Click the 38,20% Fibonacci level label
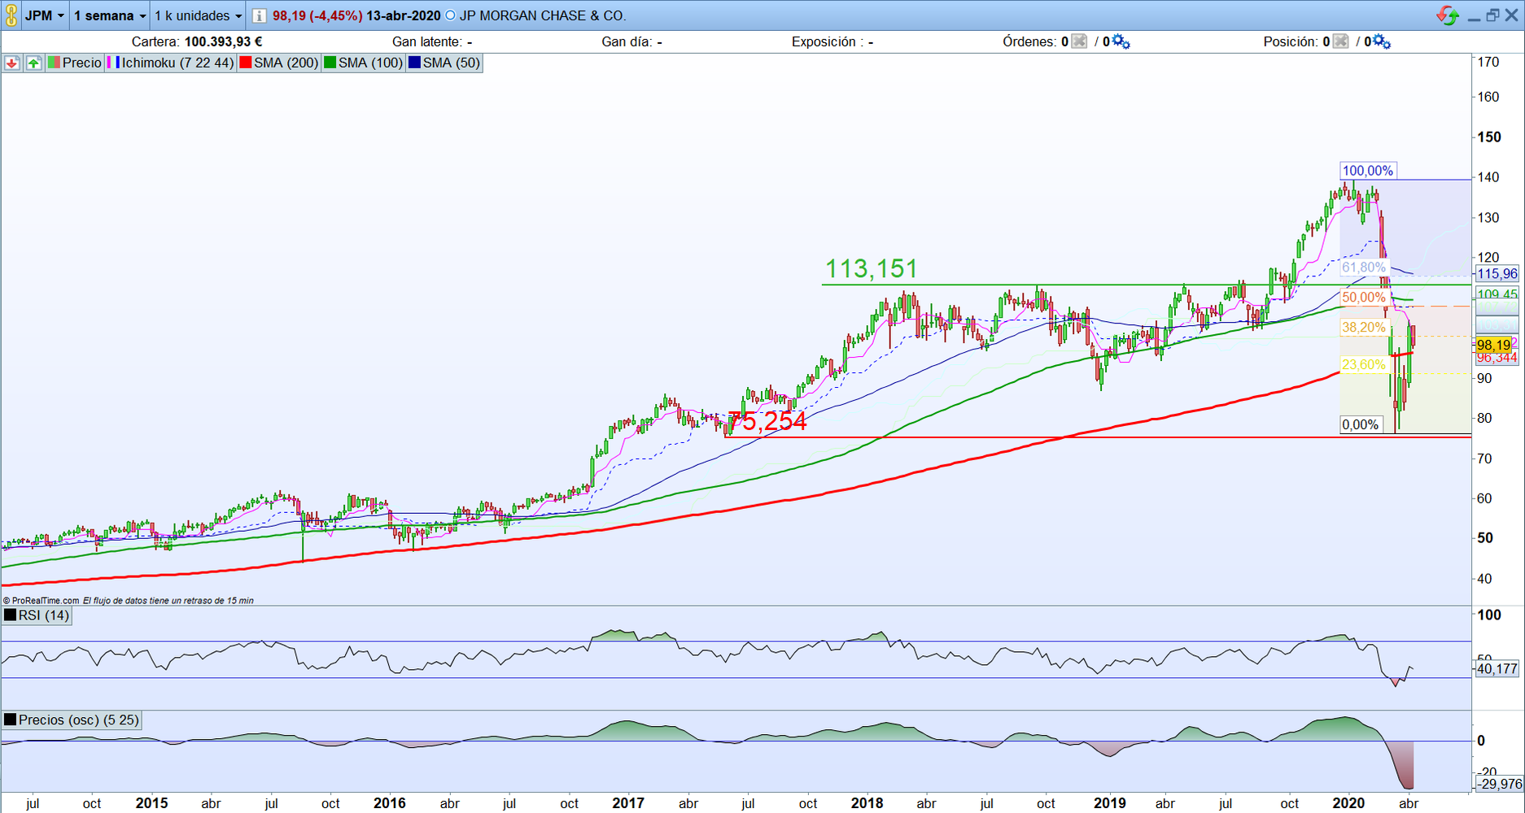1525x813 pixels. [1364, 328]
